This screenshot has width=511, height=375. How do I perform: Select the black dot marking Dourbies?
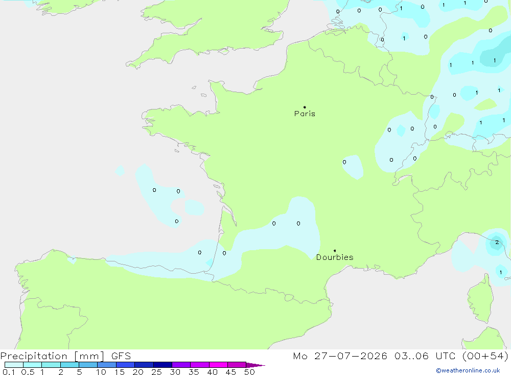[335, 251]
